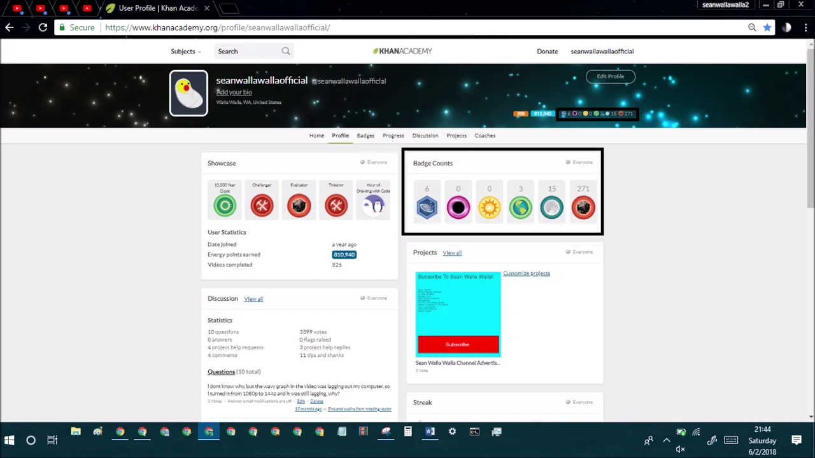The height and width of the screenshot is (458, 815).
Task: Select the Tinkerer showcase badge
Action: tap(336, 200)
